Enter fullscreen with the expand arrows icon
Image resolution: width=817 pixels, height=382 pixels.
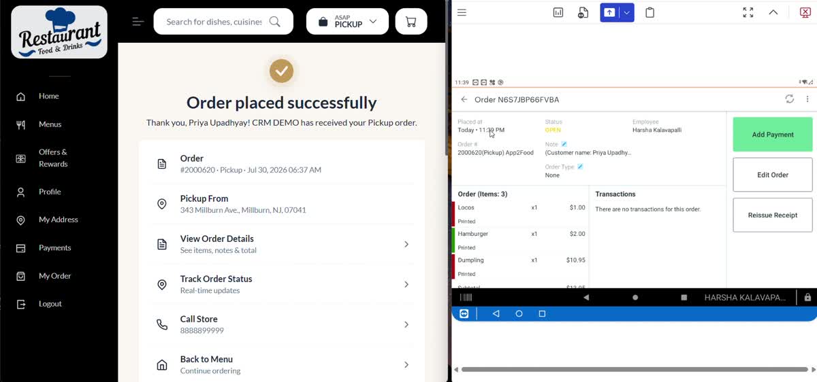pyautogui.click(x=748, y=12)
